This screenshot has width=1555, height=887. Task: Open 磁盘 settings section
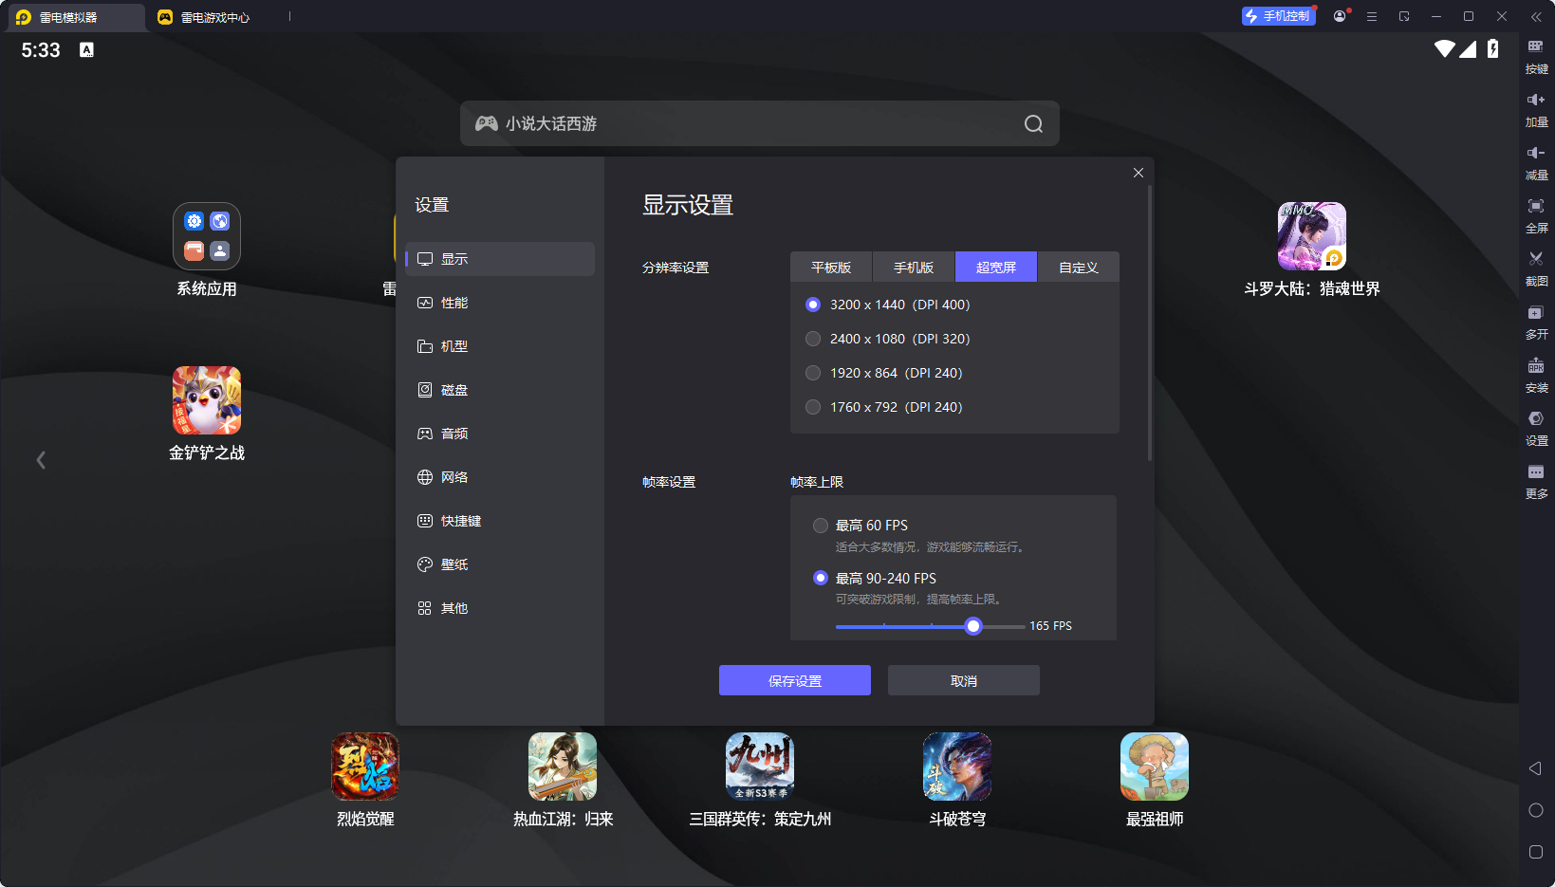pyautogui.click(x=500, y=390)
